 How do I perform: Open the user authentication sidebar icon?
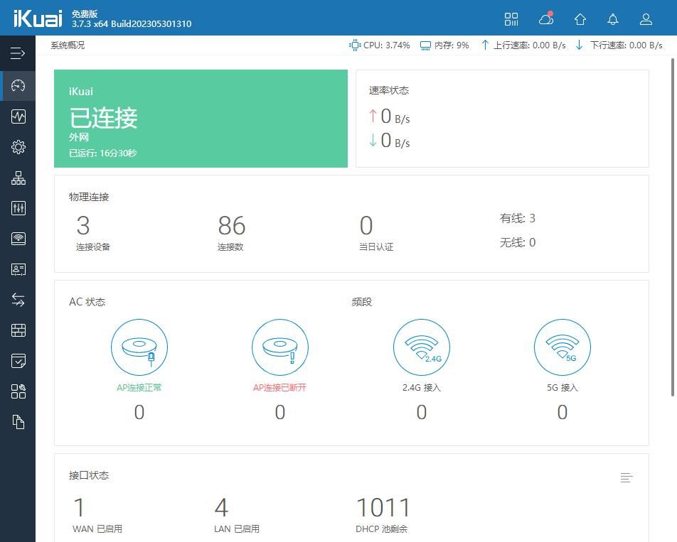coord(18,269)
